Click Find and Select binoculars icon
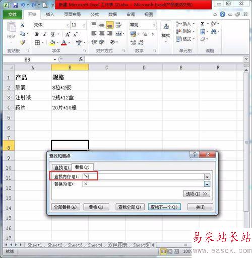252x258 pixels. tap(214, 31)
